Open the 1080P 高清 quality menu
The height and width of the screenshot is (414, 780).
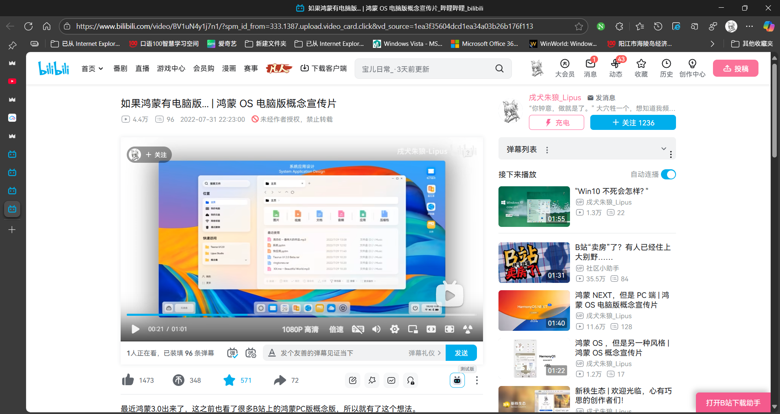(x=300, y=329)
